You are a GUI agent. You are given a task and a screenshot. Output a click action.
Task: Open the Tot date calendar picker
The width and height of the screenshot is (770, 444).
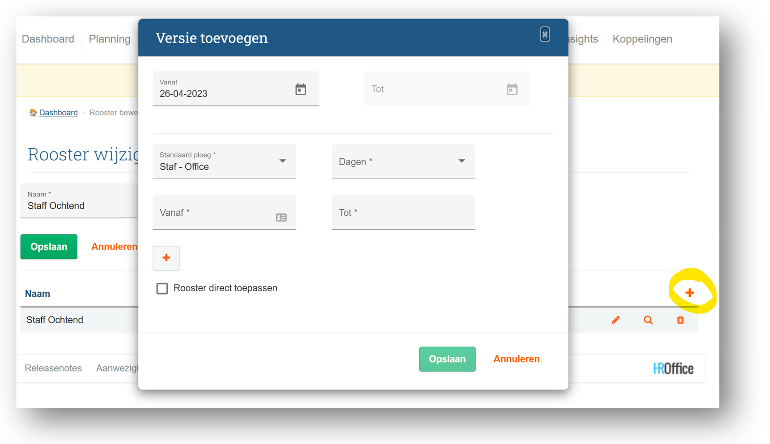(512, 89)
